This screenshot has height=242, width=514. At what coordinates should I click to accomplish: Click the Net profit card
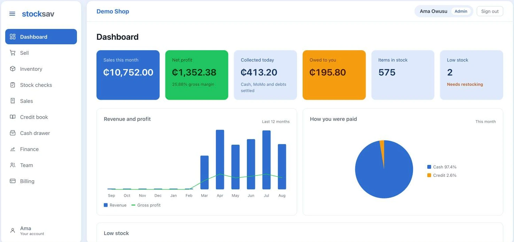(197, 75)
